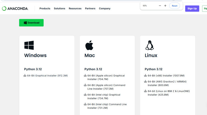Click Python 3.12 label in Mac card
This screenshot has height=115, width=207.
coord(93,69)
